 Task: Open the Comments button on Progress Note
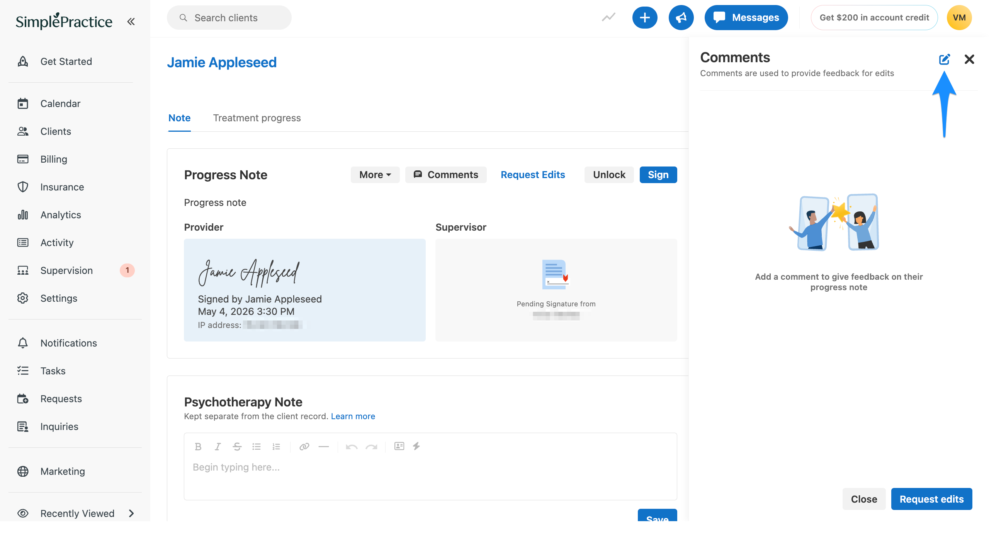(446, 175)
